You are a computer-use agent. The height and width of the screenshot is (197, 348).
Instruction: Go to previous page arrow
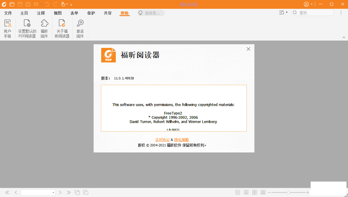[x=16, y=192]
